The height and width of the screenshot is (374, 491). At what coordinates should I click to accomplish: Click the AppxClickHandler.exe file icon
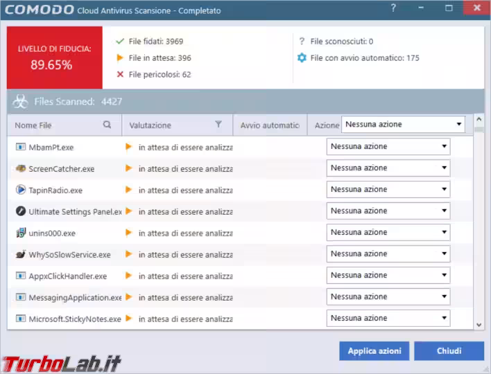click(x=21, y=276)
